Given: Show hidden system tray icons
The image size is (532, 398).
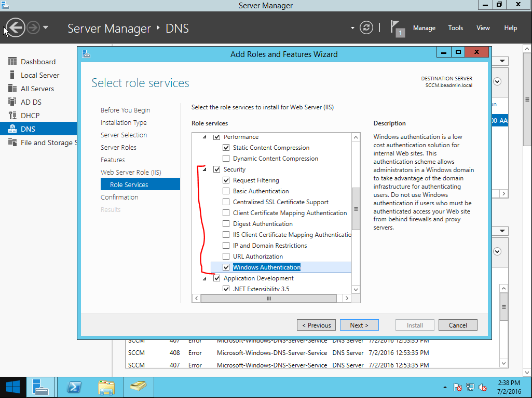Looking at the screenshot, I should point(445,387).
